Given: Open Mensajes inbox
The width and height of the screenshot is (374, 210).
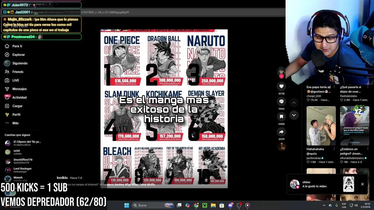Looking at the screenshot, I should 16,89.
